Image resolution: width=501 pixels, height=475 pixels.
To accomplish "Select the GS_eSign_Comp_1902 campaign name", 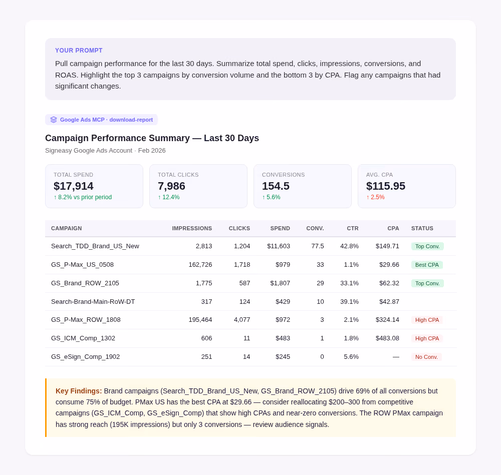I will (x=85, y=357).
